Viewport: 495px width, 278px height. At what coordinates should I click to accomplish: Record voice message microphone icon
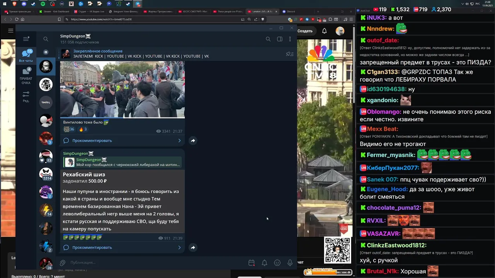pos(290,263)
